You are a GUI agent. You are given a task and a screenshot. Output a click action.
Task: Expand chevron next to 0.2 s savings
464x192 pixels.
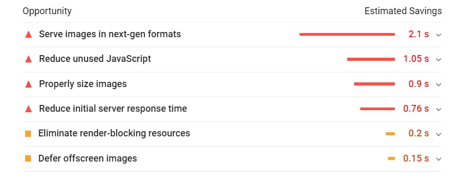pos(438,134)
